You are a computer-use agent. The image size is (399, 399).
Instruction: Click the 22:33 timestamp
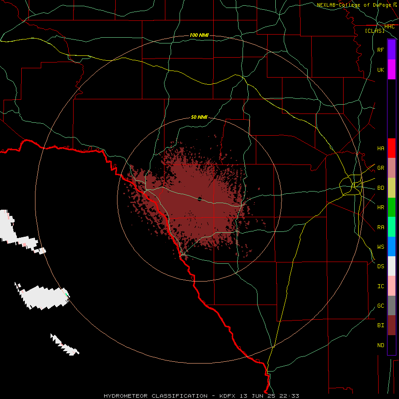tap(289, 396)
